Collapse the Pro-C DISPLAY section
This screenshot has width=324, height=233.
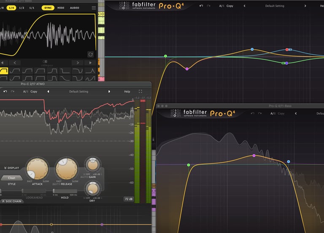pos(11,168)
